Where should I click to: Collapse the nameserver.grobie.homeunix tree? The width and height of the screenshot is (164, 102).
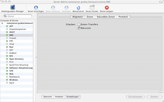2,23
